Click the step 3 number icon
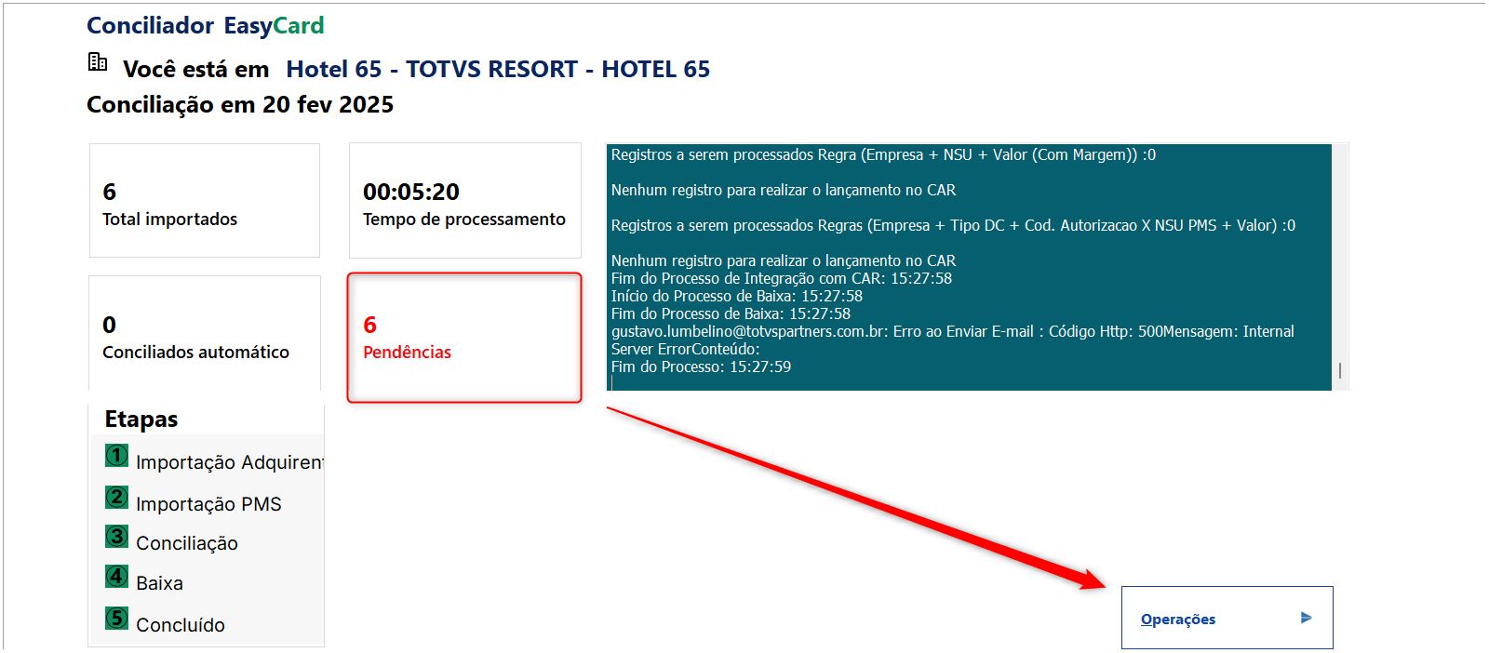The height and width of the screenshot is (653, 1489). (116, 537)
